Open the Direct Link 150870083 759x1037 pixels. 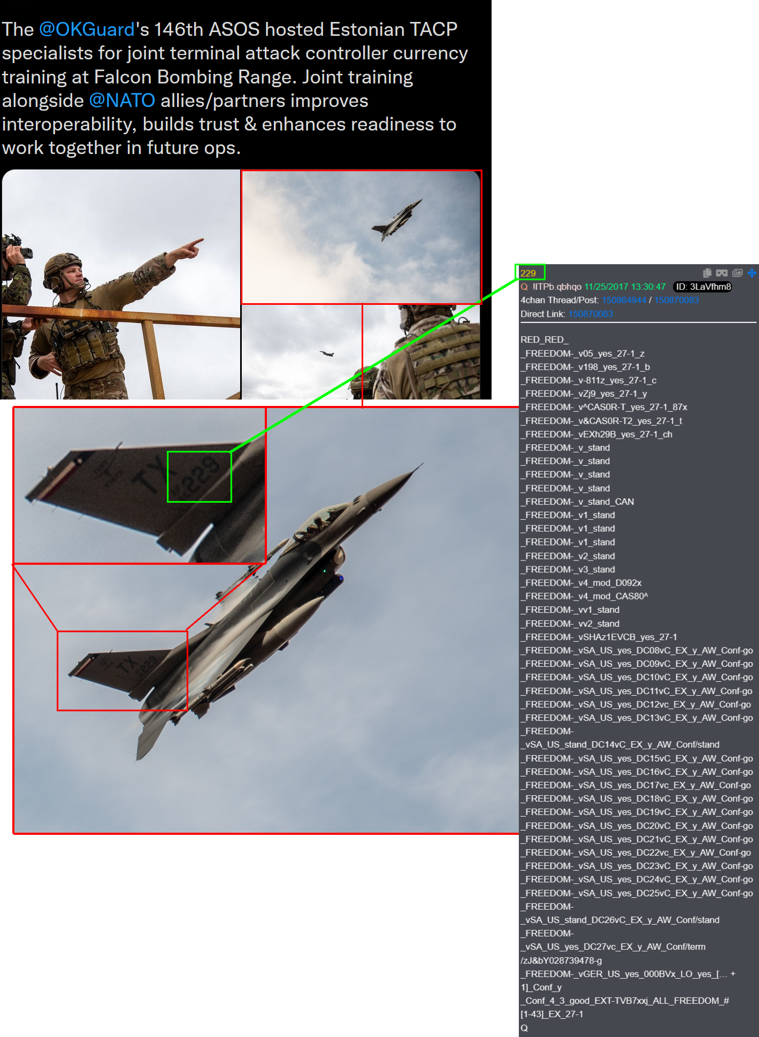591,314
